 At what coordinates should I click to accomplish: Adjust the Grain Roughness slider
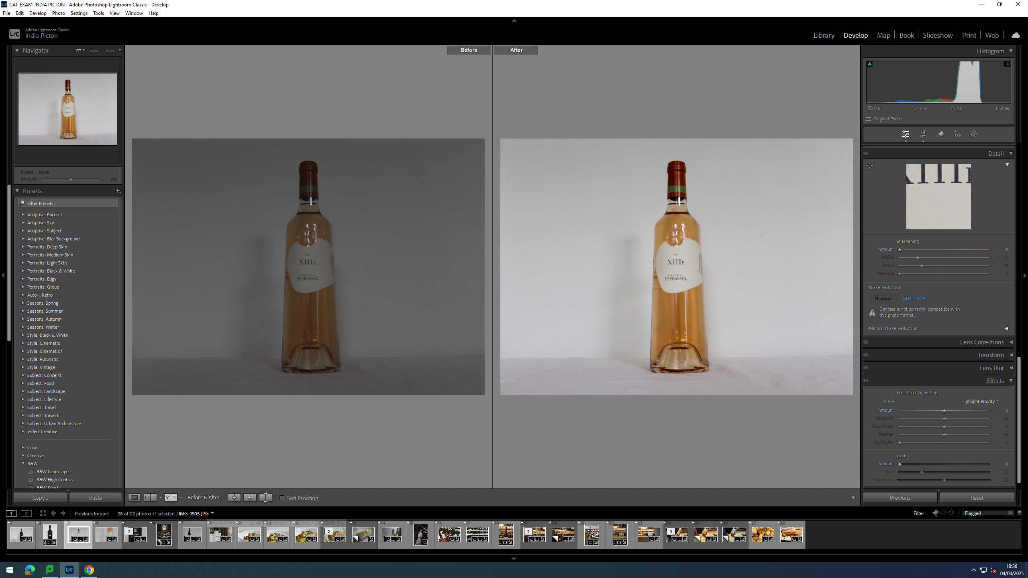944,480
